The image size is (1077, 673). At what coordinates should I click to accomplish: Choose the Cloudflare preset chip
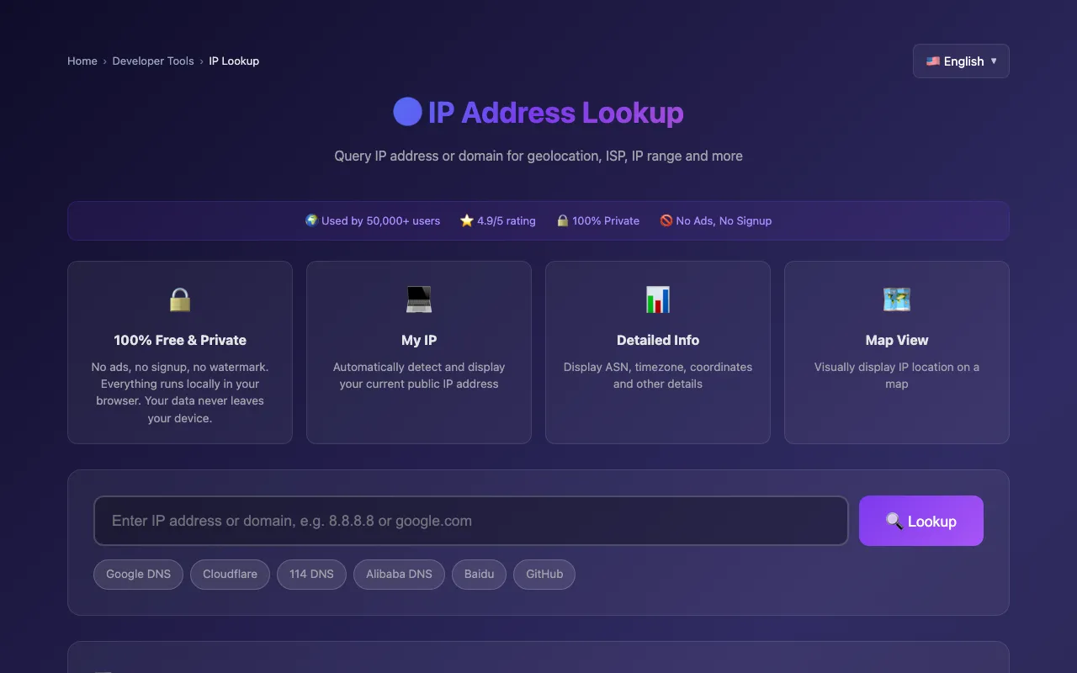231,574
